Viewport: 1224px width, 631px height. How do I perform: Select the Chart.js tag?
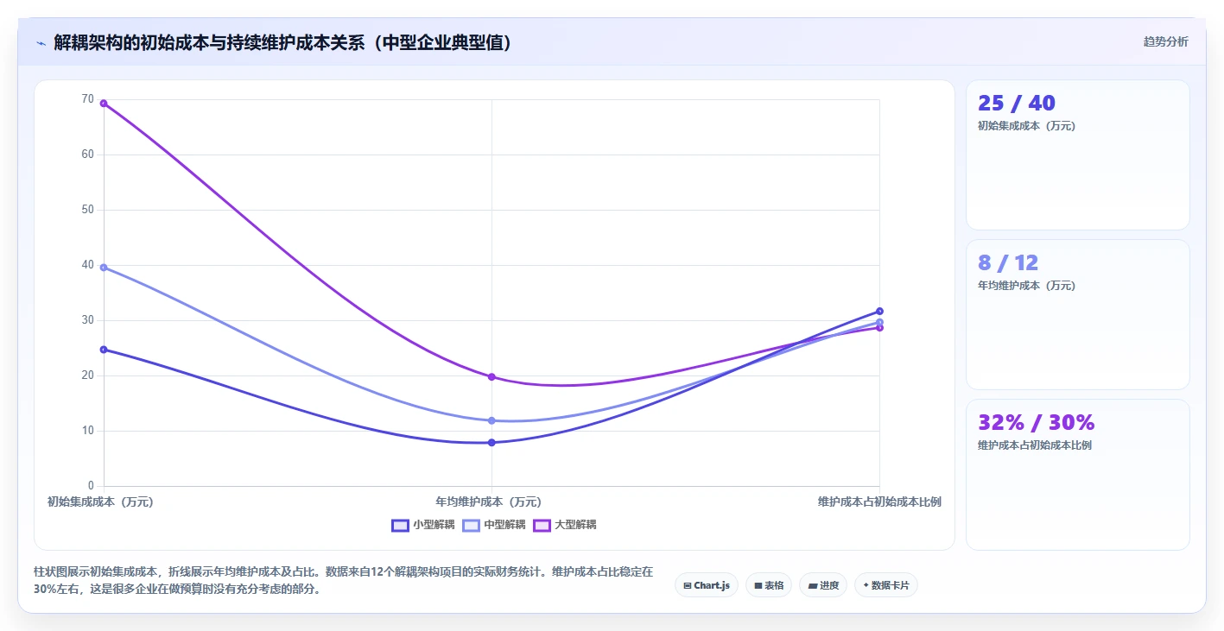pyautogui.click(x=706, y=585)
